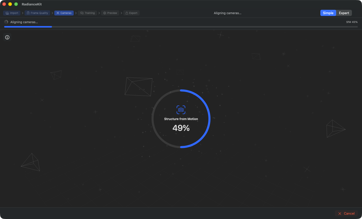362x219 pixels.
Task: Switch to Simple mode
Action: [x=328, y=13]
